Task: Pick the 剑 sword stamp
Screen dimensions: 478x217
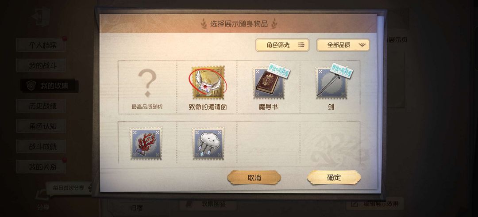Action: (x=331, y=88)
